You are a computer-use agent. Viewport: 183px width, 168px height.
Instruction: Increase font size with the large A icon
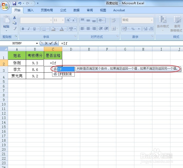[68, 20]
